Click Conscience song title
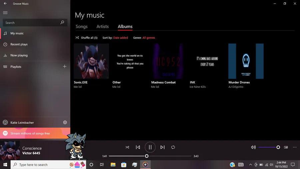 [x=32, y=148]
